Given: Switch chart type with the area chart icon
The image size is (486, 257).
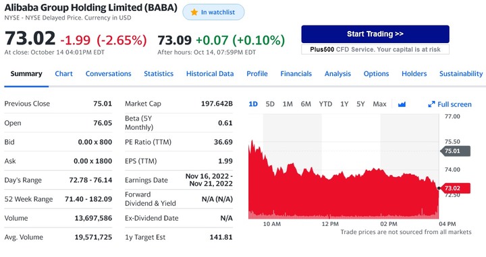Looking at the screenshot, I should [402, 104].
